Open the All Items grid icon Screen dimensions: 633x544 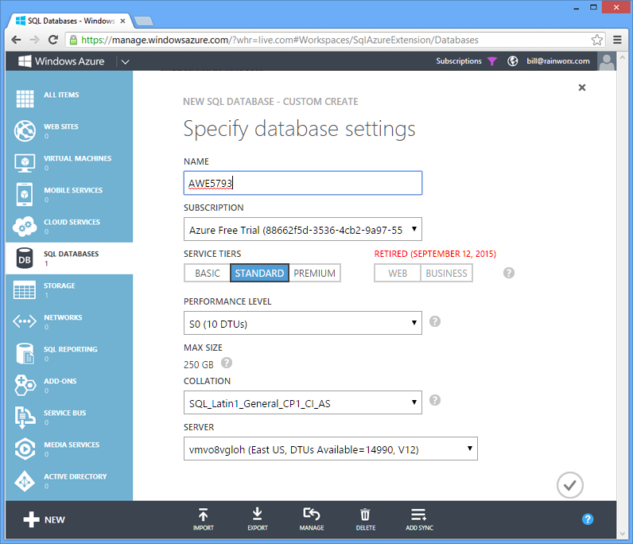[x=25, y=99]
